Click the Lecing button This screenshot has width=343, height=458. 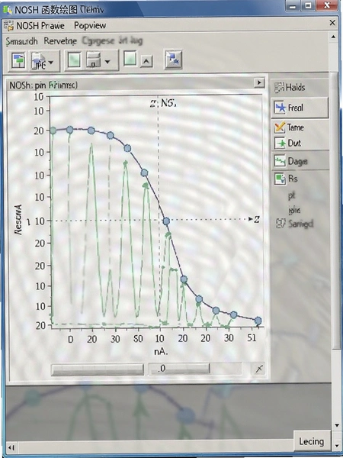tap(312, 441)
